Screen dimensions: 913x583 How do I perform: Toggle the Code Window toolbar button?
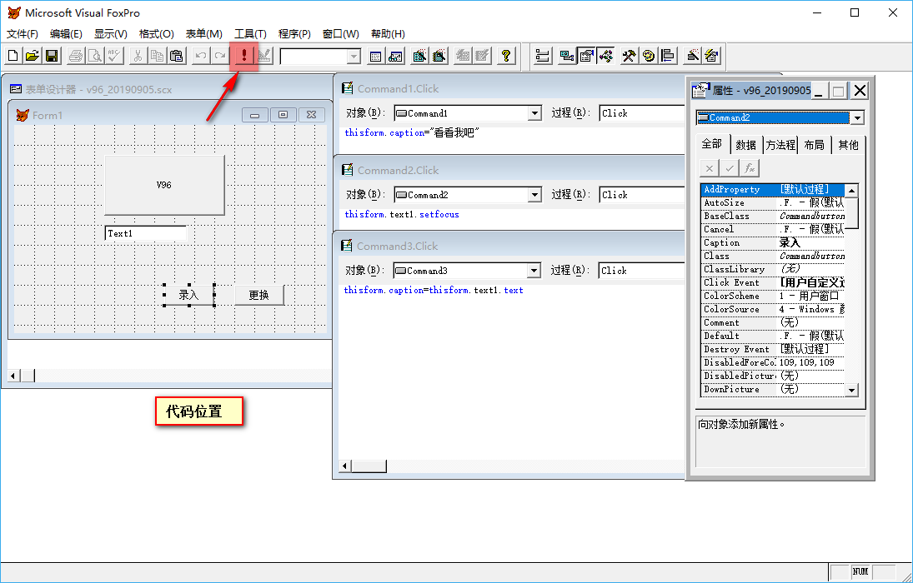pos(605,56)
